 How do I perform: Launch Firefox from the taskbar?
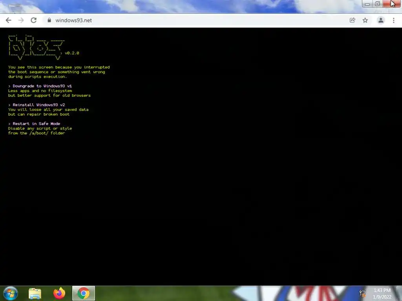pos(59,293)
